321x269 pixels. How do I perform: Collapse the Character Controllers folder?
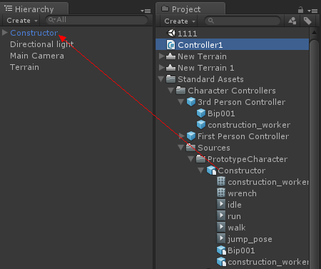click(x=170, y=91)
